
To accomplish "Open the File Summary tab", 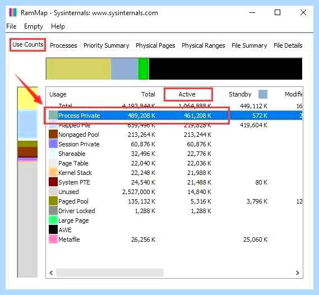I will (x=249, y=45).
